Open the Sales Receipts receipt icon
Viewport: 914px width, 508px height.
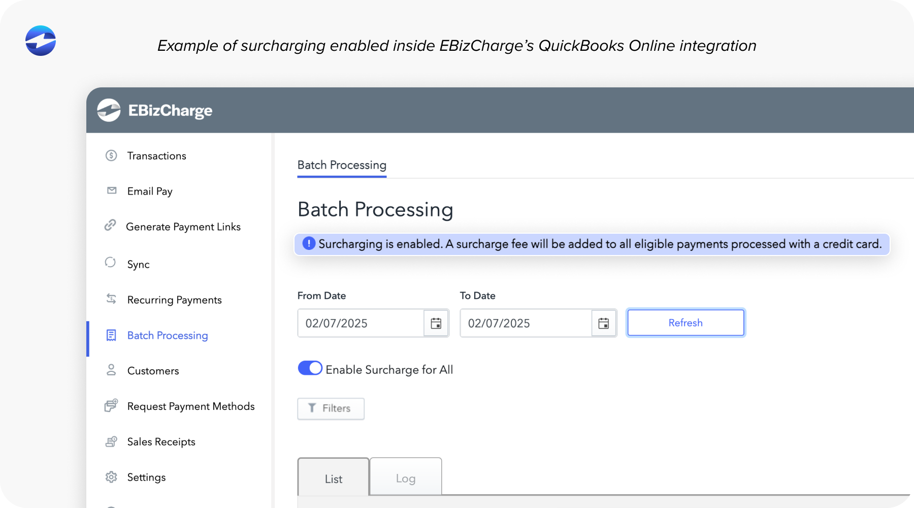(111, 441)
